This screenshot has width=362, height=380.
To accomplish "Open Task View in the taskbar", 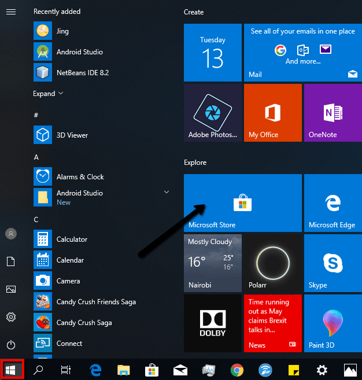I will [x=66, y=370].
